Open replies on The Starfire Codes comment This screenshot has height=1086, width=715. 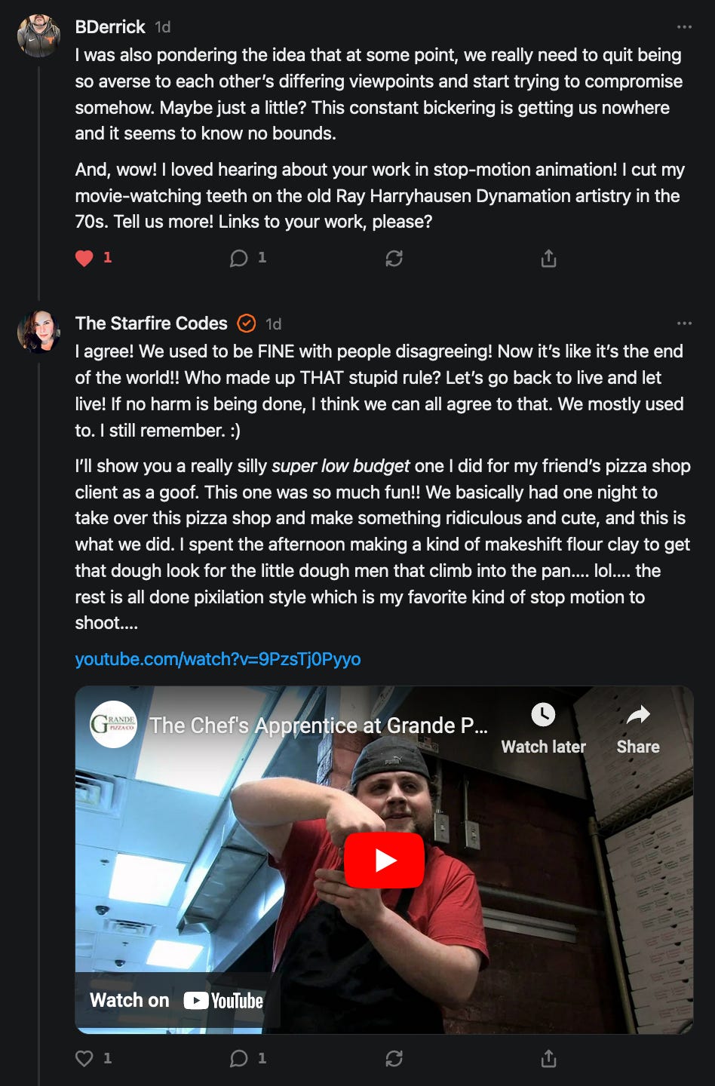coord(239,1058)
